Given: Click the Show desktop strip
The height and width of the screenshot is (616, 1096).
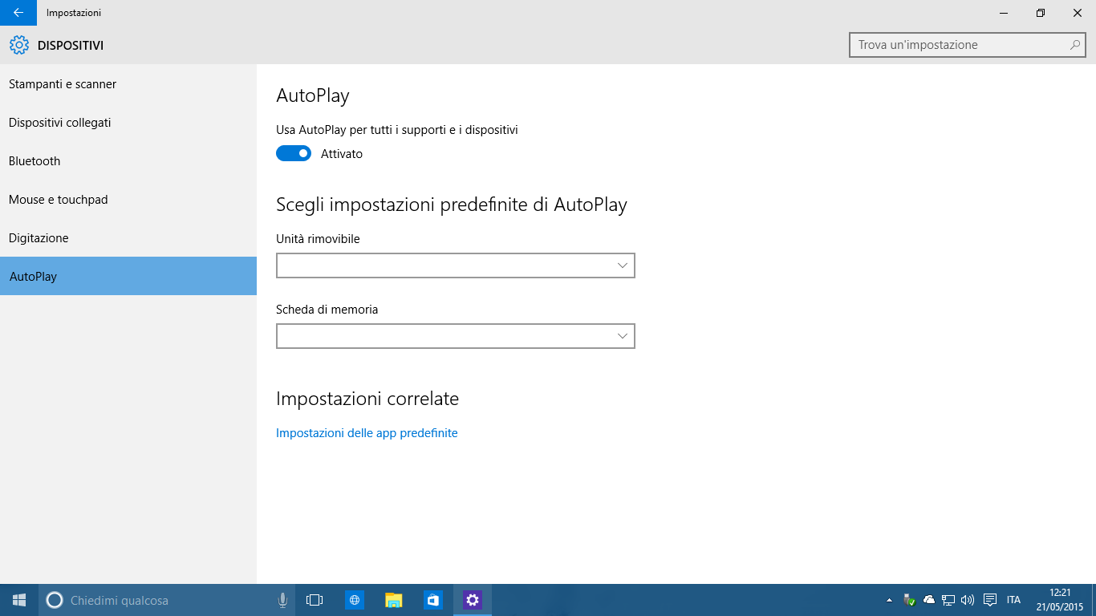Looking at the screenshot, I should click(x=1094, y=600).
